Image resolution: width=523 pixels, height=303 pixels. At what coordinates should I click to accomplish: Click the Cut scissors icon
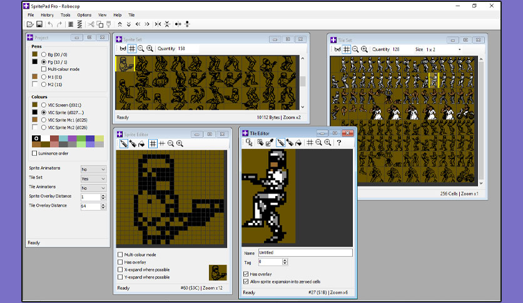point(91,24)
